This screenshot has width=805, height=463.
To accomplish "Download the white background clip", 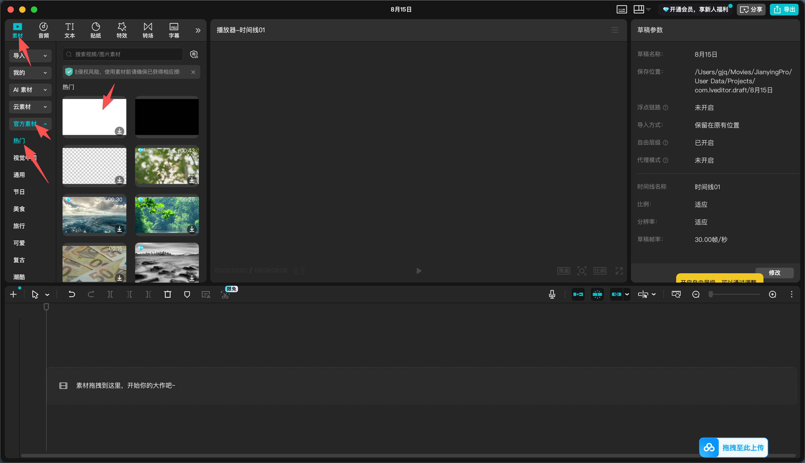I will (x=119, y=131).
